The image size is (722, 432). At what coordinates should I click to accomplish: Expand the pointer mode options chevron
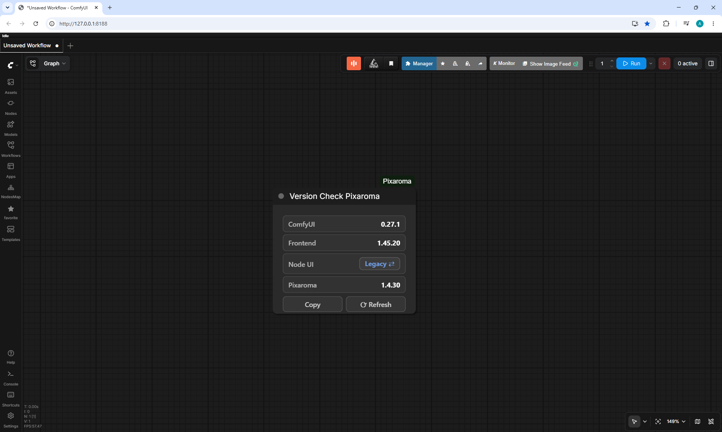point(645,421)
